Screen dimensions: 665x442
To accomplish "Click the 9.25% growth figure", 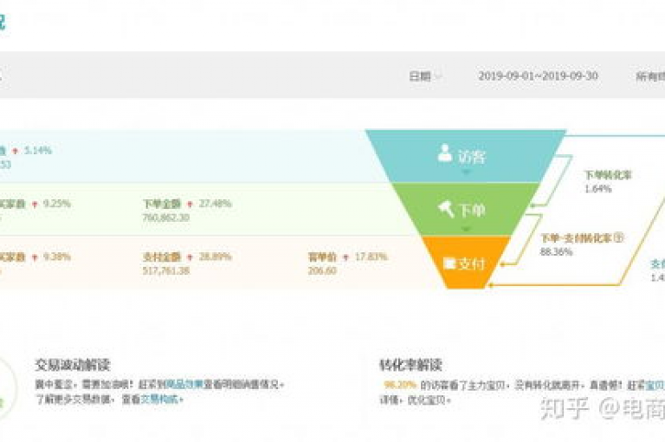I will tap(57, 204).
